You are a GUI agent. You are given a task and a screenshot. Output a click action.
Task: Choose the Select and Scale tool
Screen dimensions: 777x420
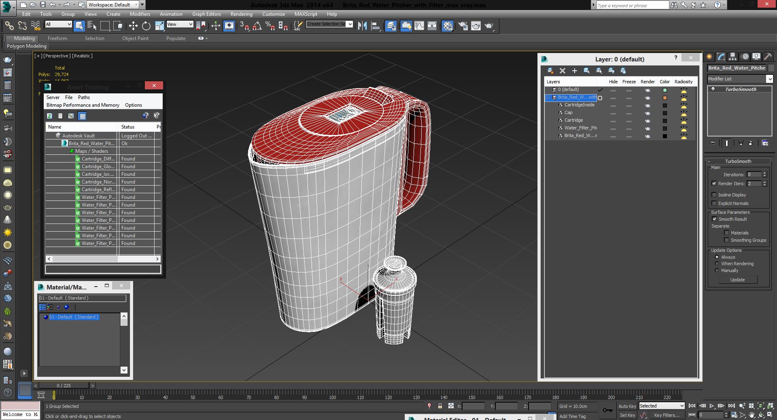point(159,26)
